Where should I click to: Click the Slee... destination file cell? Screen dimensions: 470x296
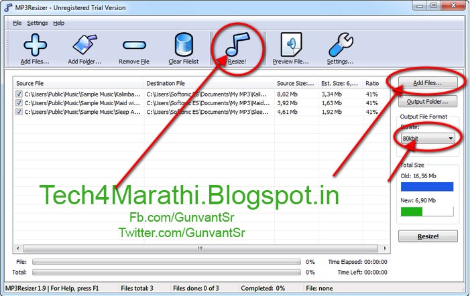click(207, 113)
